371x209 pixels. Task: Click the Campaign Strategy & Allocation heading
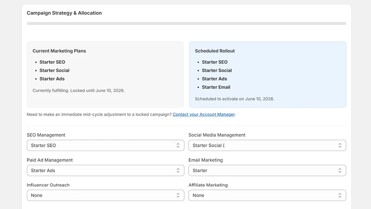[x=64, y=13]
